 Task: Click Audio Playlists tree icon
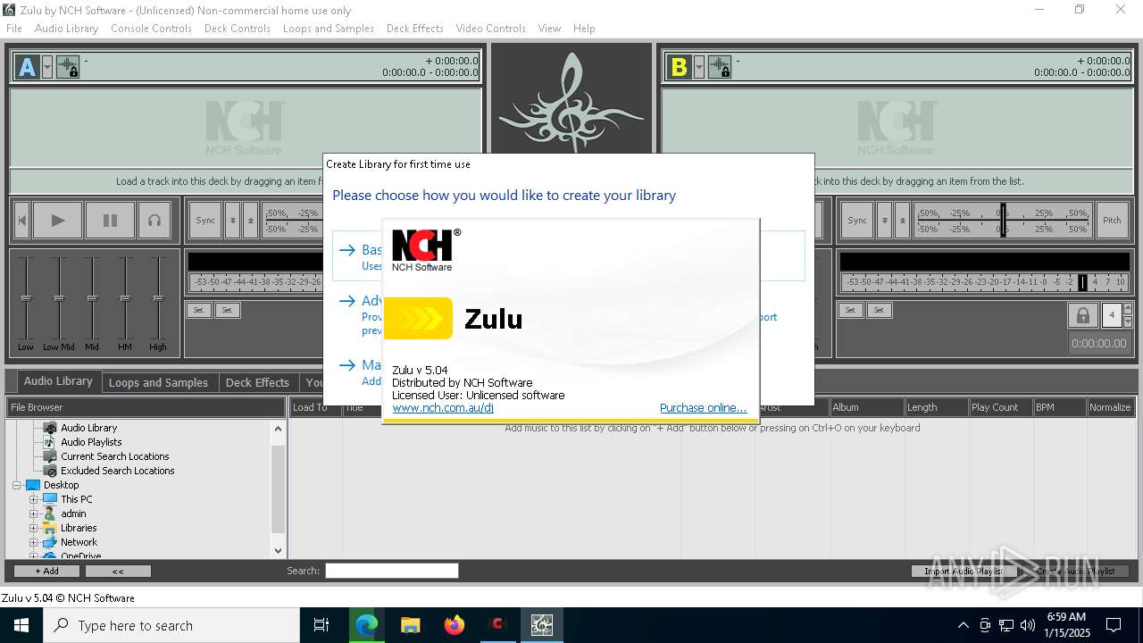tap(50, 442)
